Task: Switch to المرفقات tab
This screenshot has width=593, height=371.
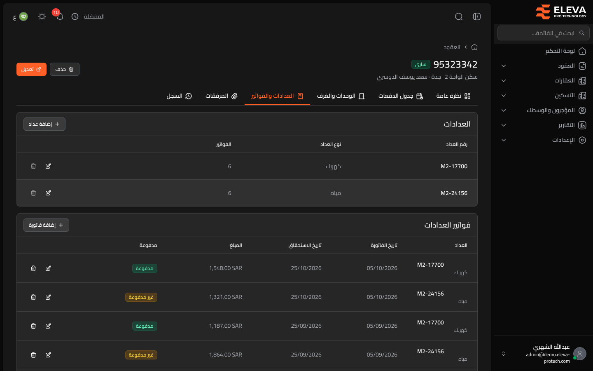Action: [x=222, y=96]
